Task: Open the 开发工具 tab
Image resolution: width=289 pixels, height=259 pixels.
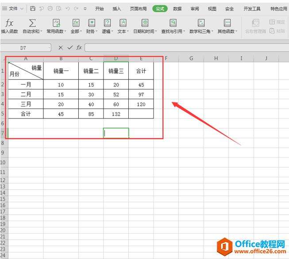Action: pyautogui.click(x=252, y=9)
